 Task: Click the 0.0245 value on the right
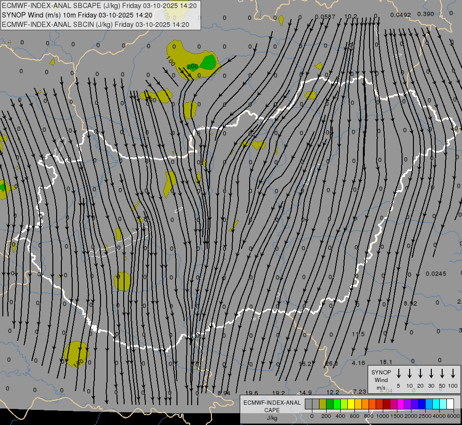(x=436, y=274)
